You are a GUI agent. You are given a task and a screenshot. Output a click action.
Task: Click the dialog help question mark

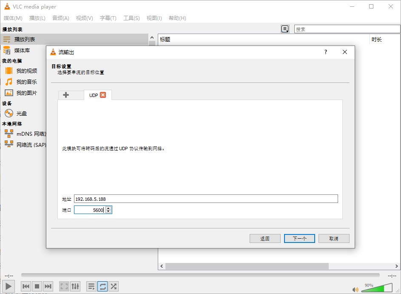pyautogui.click(x=326, y=52)
